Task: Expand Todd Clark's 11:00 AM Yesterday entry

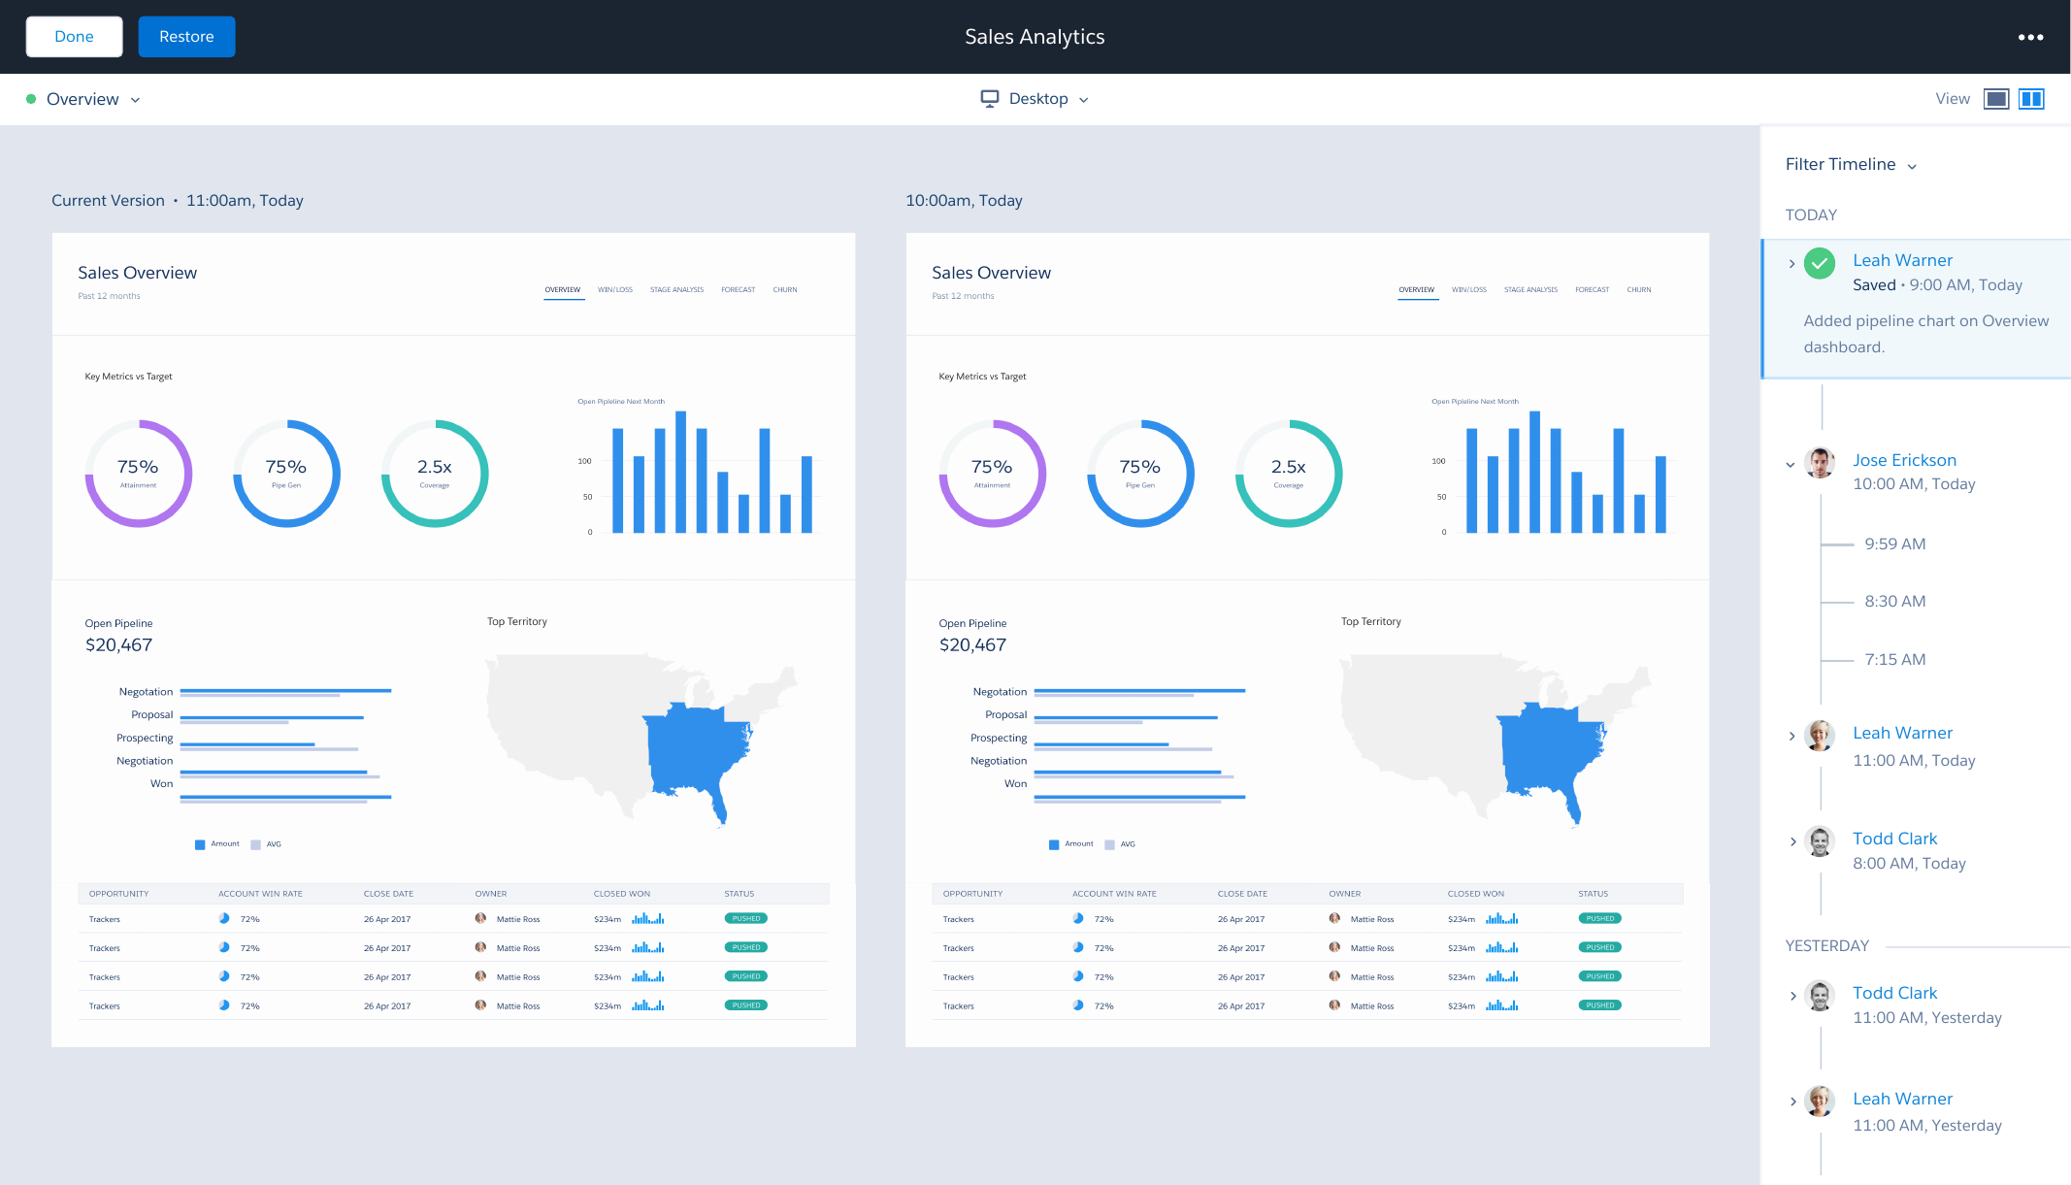Action: 1792,996
